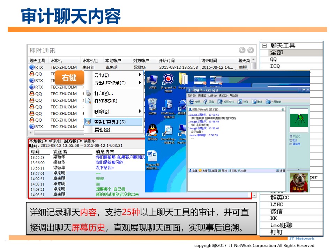The height and width of the screenshot is (251, 335).
Task: Click 图片 insert picture in RTX chat
Action: [222, 170]
